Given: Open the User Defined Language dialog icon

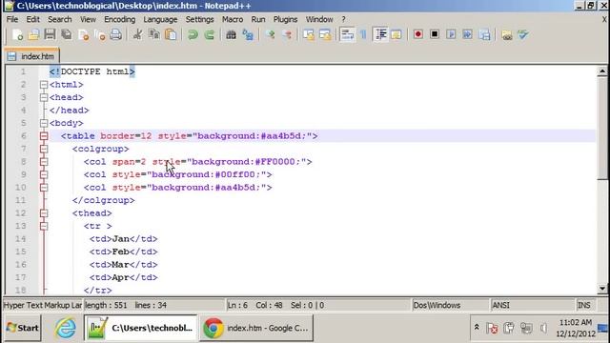Looking at the screenshot, I should pos(396,34).
